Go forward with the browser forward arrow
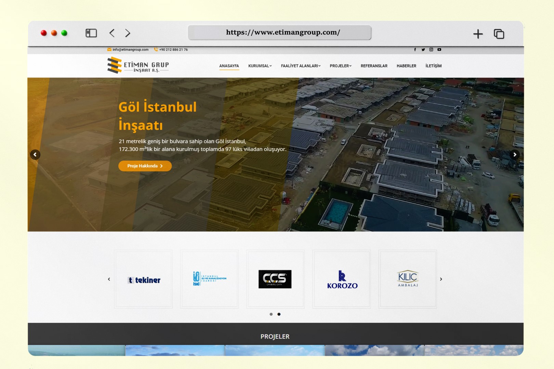This screenshot has height=369, width=554. tap(128, 33)
